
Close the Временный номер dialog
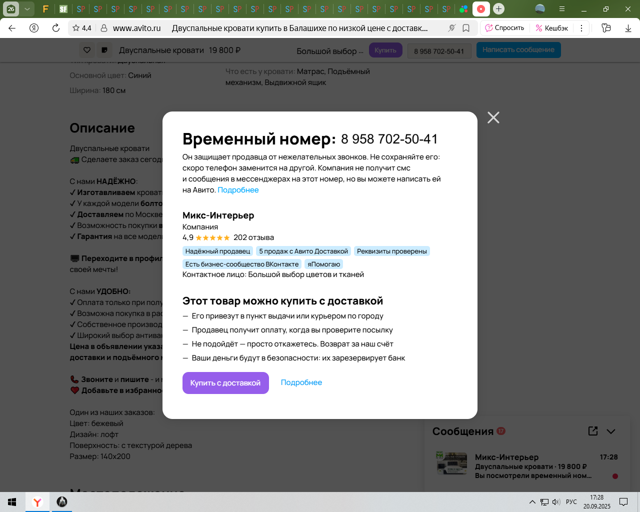coord(493,117)
